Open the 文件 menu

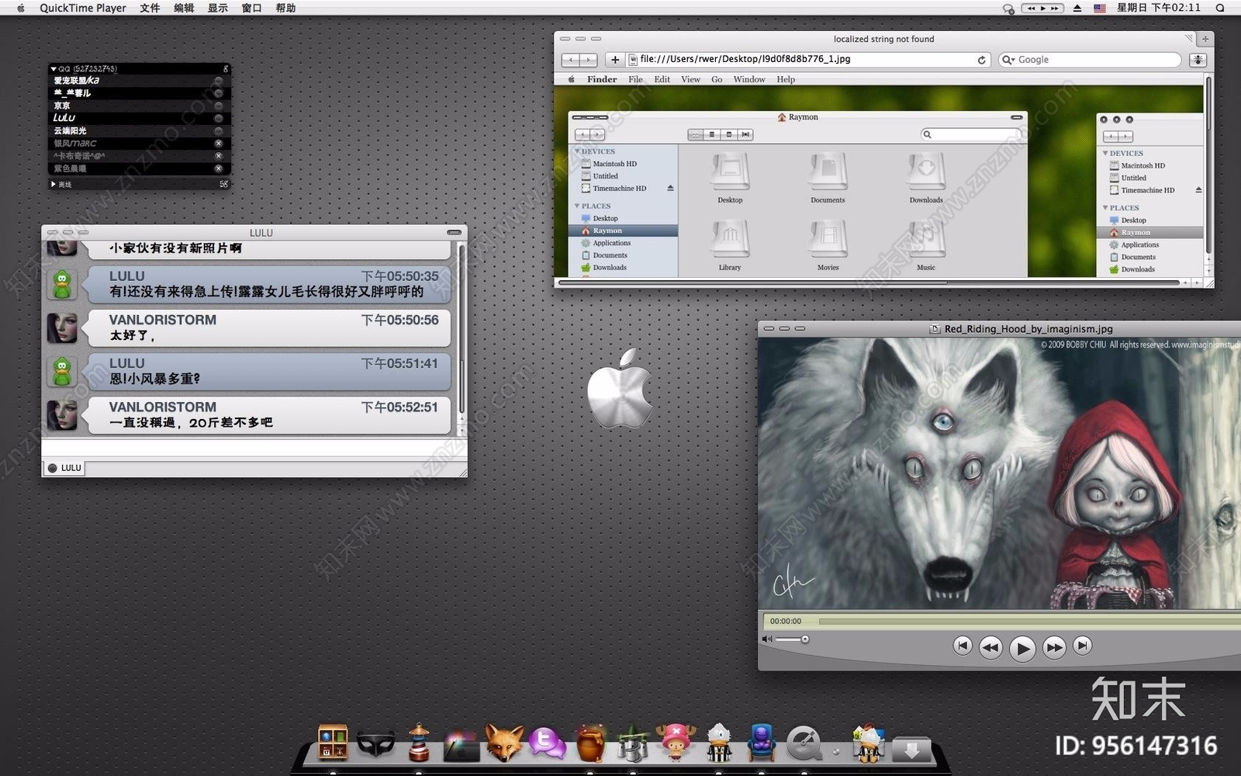[150, 8]
